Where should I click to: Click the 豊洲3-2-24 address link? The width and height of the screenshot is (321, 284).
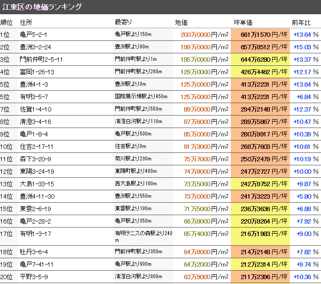pyautogui.click(x=36, y=47)
